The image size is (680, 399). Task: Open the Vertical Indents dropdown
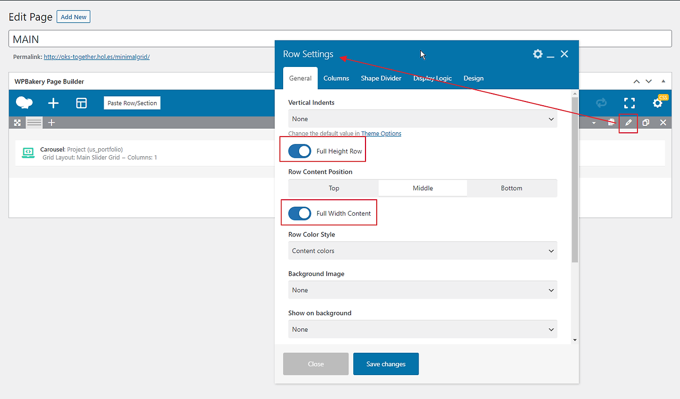(x=423, y=119)
